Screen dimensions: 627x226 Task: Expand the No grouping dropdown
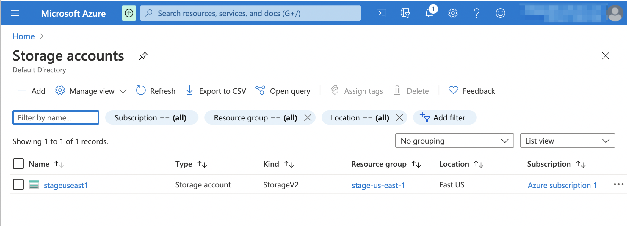pyautogui.click(x=454, y=141)
